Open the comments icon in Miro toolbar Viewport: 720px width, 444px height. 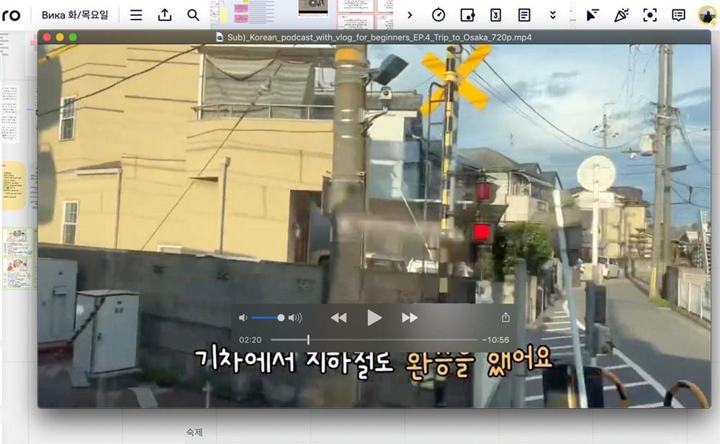click(x=678, y=15)
